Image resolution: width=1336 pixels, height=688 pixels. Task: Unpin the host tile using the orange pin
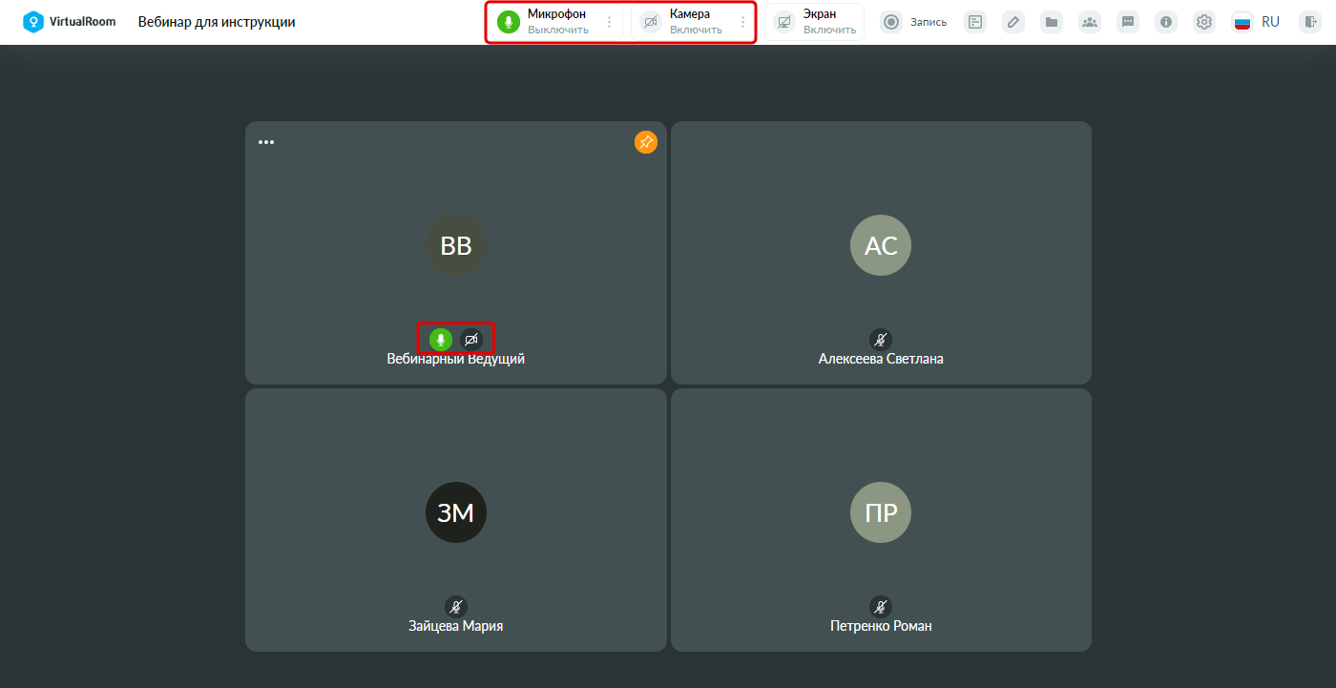pyautogui.click(x=646, y=142)
